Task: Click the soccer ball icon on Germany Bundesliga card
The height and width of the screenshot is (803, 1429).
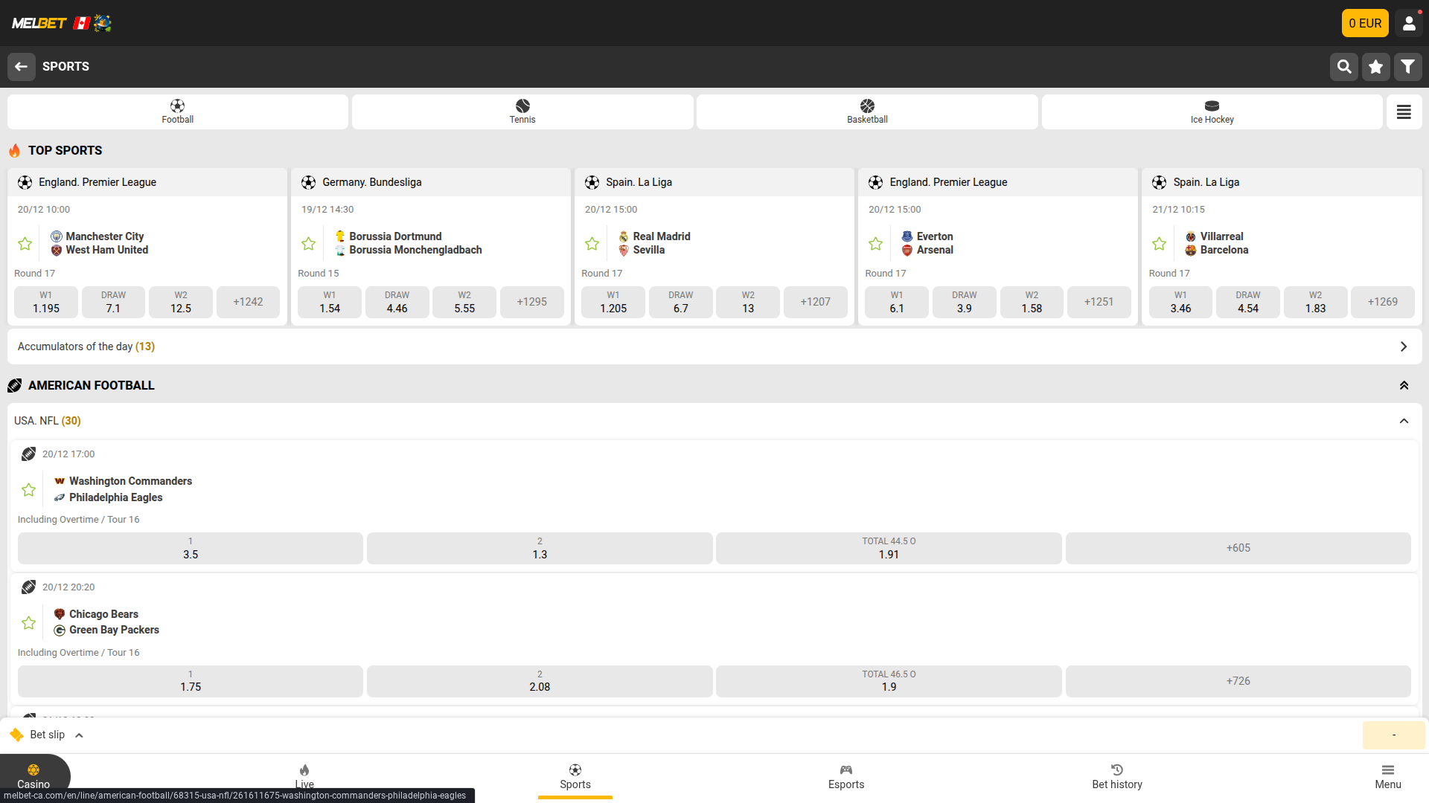Action: pyautogui.click(x=308, y=182)
